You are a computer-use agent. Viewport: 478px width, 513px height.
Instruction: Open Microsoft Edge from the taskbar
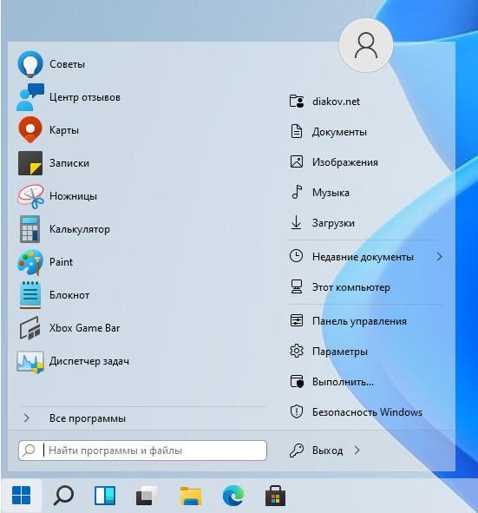(233, 496)
